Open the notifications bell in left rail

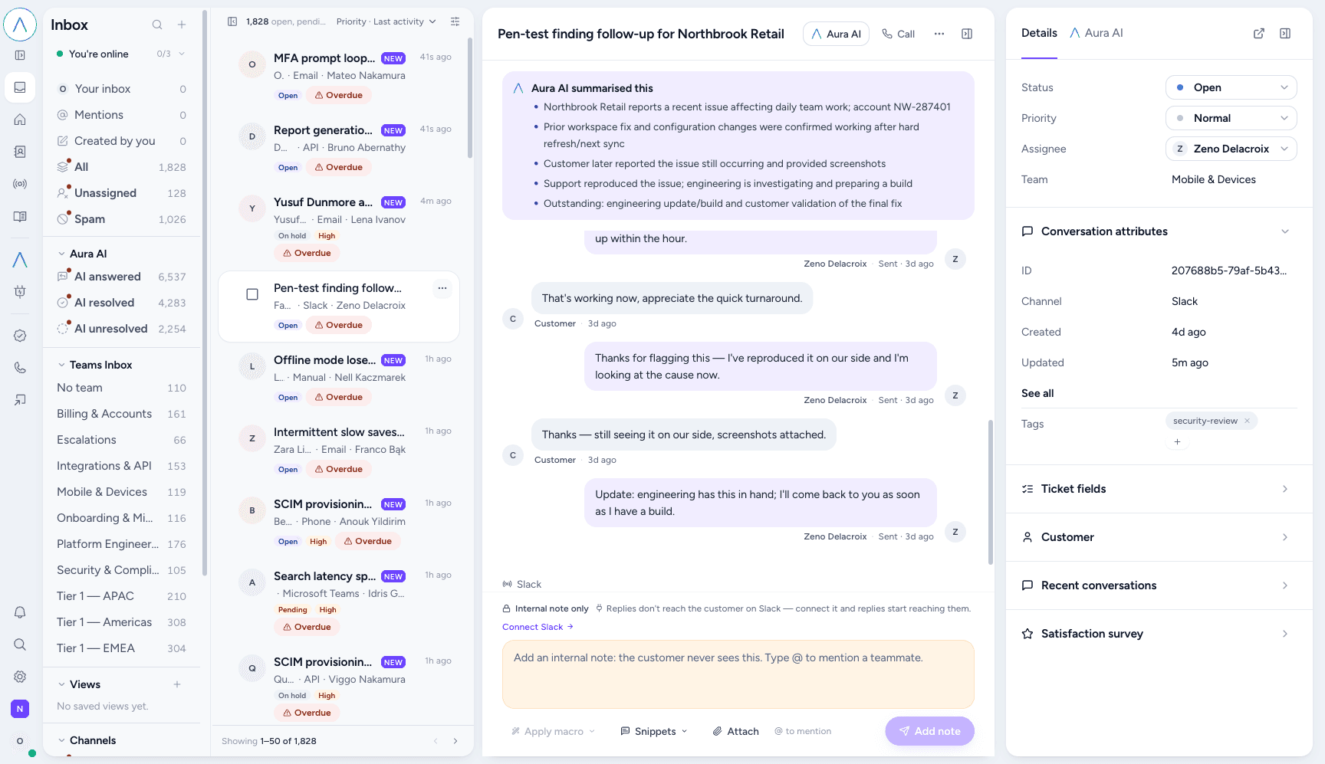(x=20, y=612)
